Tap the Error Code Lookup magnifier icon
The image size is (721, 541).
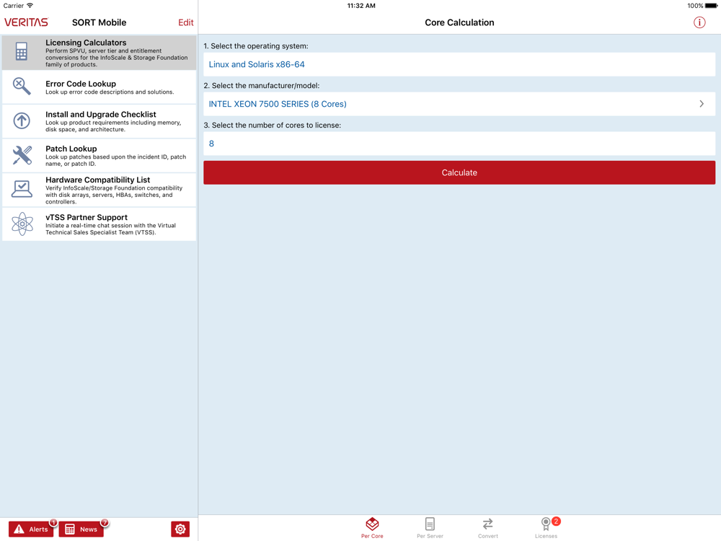click(22, 86)
